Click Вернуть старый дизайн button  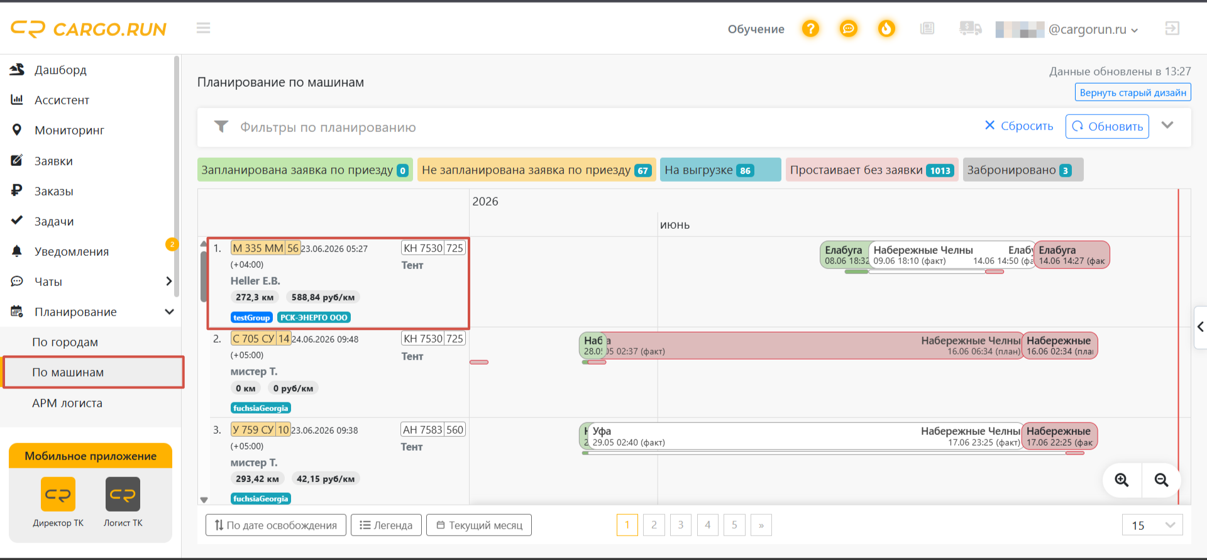coord(1133,92)
